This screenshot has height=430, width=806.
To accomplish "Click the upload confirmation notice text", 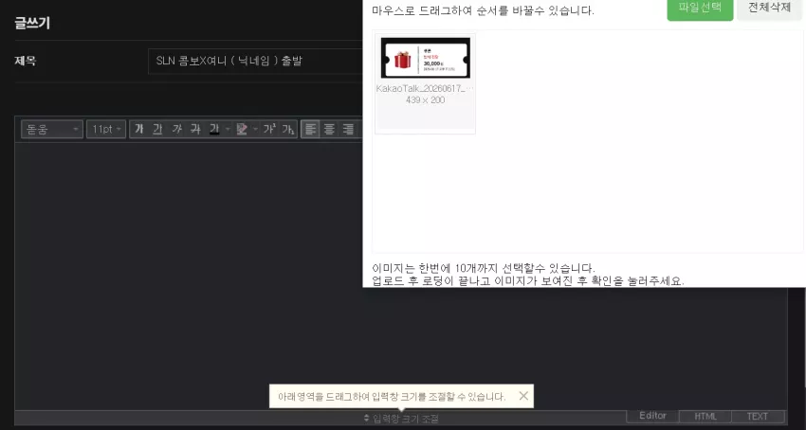I will 528,281.
